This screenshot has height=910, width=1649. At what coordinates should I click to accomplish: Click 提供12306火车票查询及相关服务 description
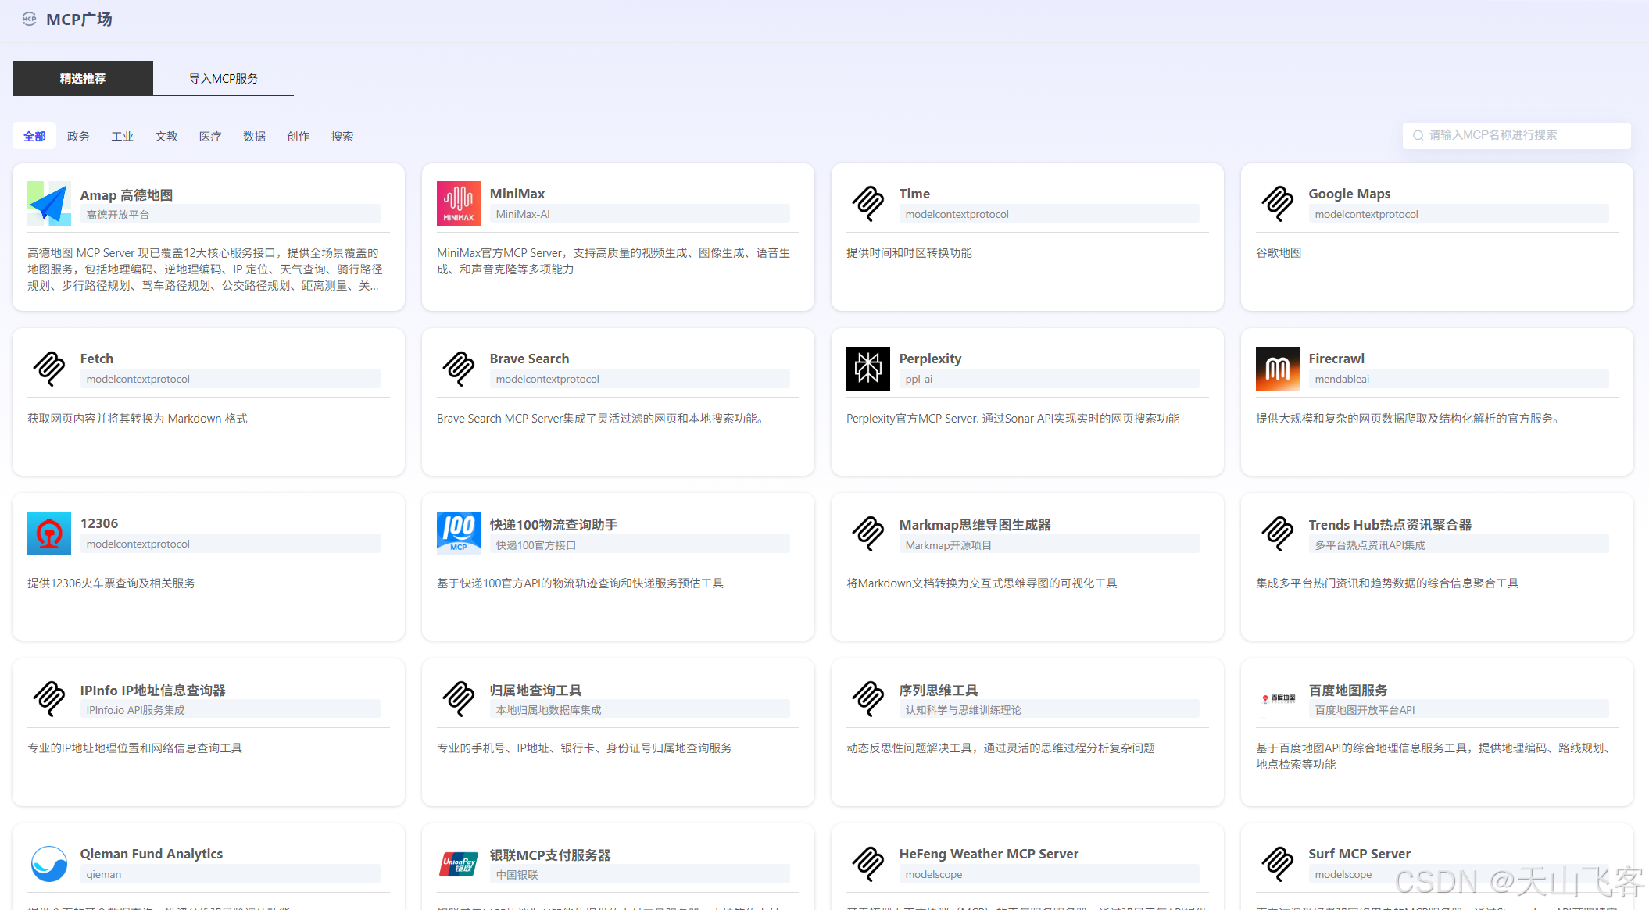pos(111,583)
